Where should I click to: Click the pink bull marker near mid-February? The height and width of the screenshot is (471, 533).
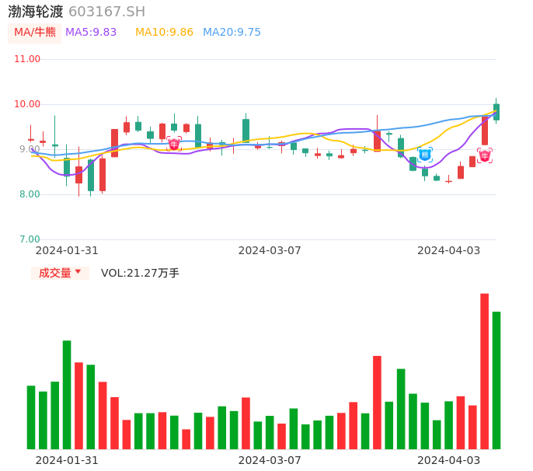(x=174, y=144)
